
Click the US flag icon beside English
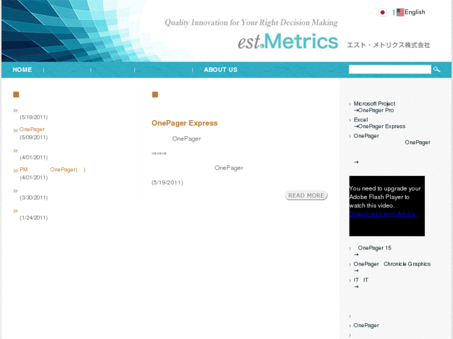click(400, 12)
